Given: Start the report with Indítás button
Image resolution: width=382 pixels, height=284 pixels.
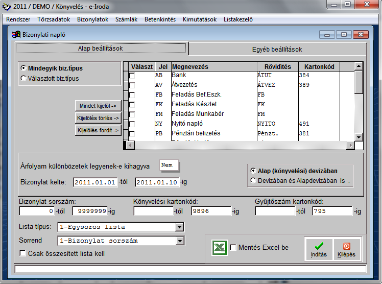Looking at the screenshot, I should click(x=319, y=249).
